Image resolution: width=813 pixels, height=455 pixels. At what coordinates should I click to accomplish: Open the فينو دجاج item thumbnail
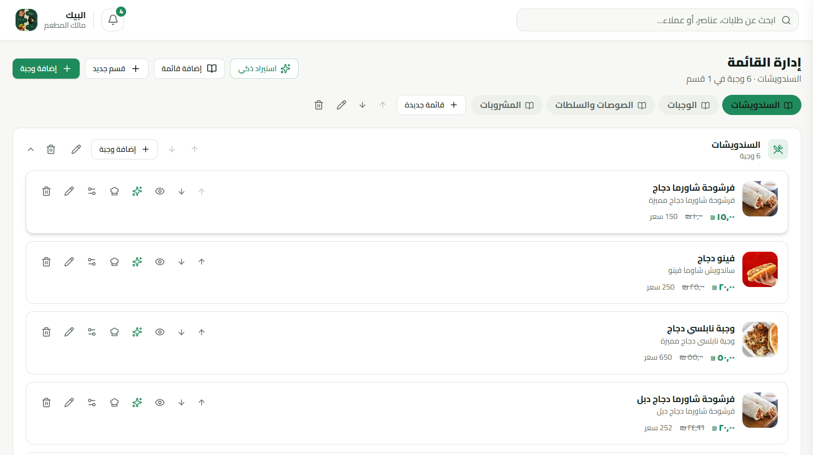(x=760, y=269)
